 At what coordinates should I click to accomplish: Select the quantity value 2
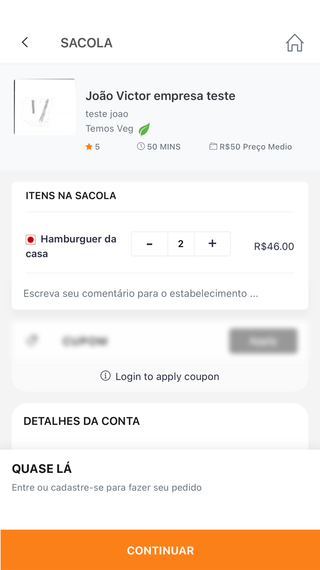181,243
